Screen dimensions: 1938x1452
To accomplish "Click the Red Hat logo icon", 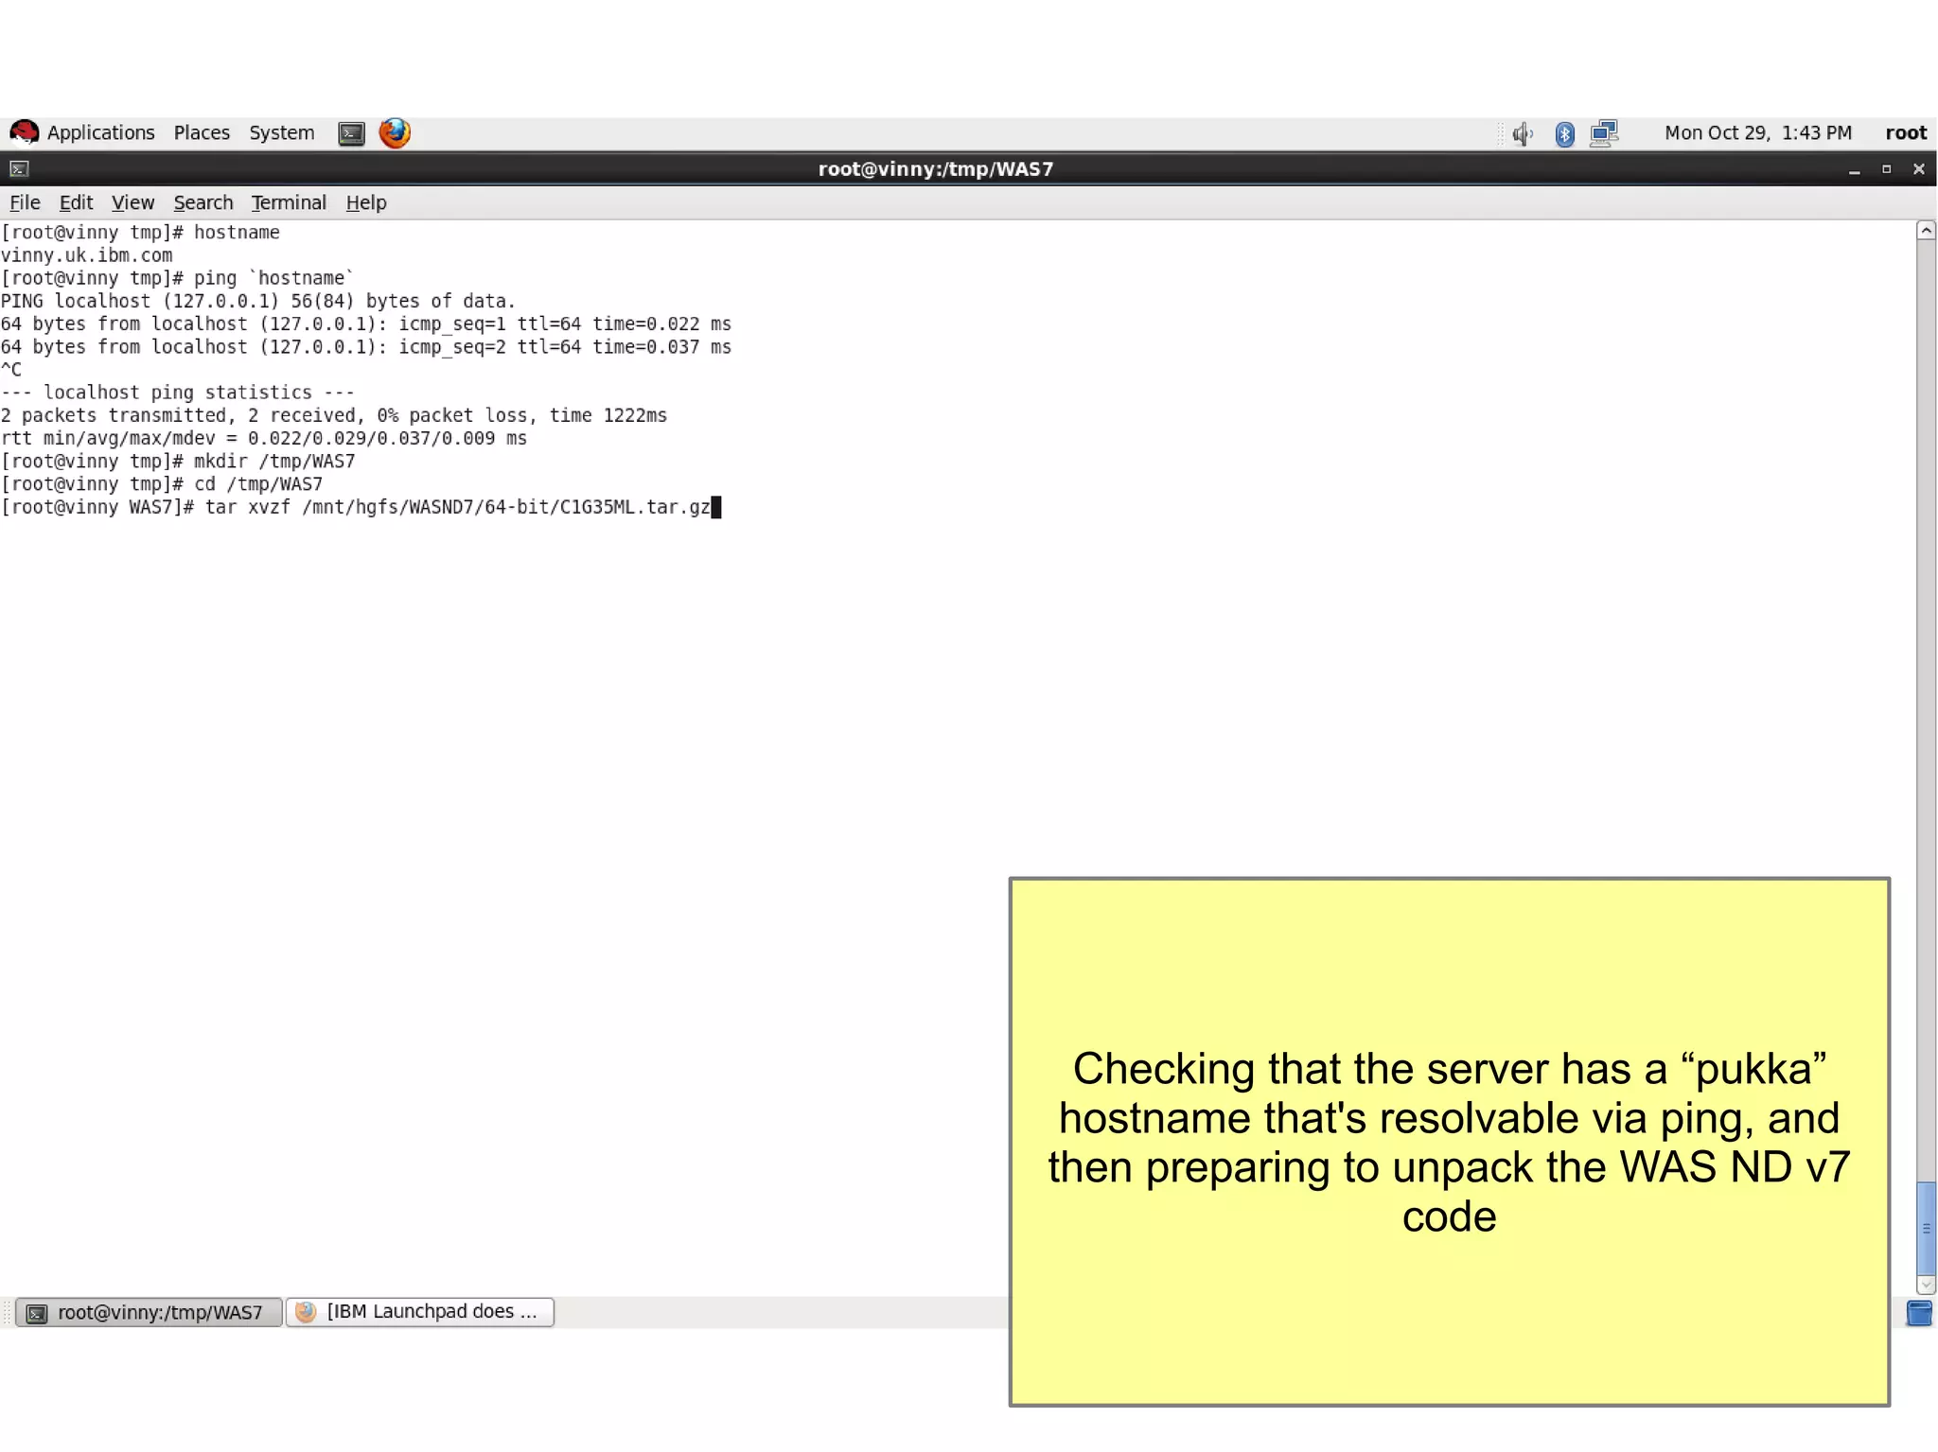I will tap(24, 133).
